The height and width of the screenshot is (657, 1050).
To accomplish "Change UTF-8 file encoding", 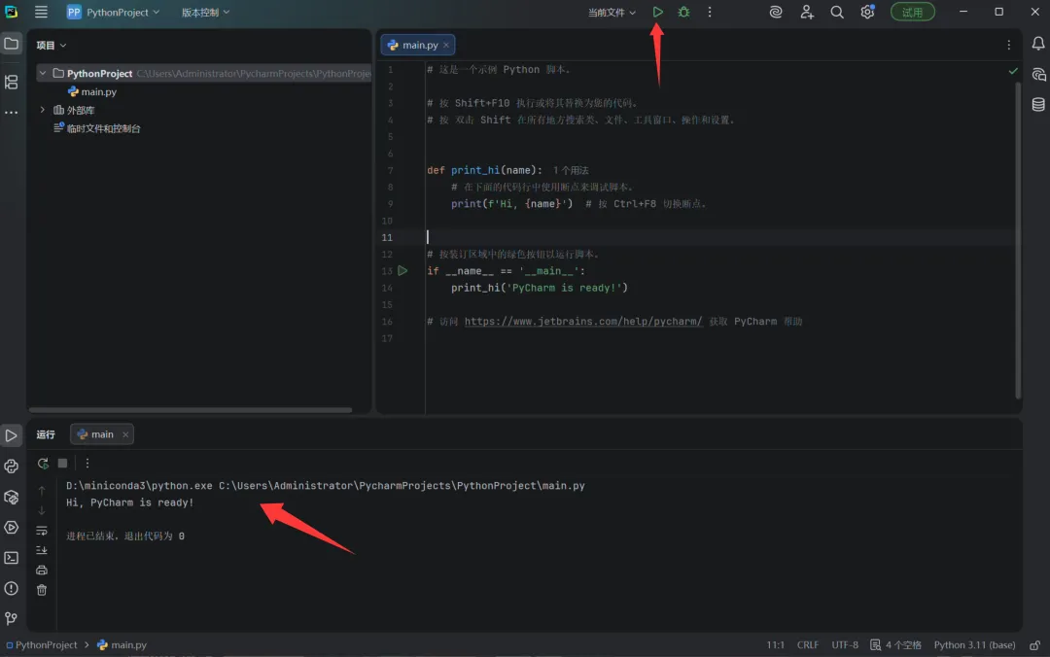I will [845, 645].
